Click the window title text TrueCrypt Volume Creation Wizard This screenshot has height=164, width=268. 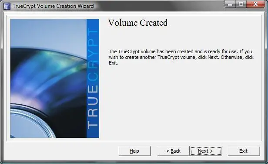53,6
